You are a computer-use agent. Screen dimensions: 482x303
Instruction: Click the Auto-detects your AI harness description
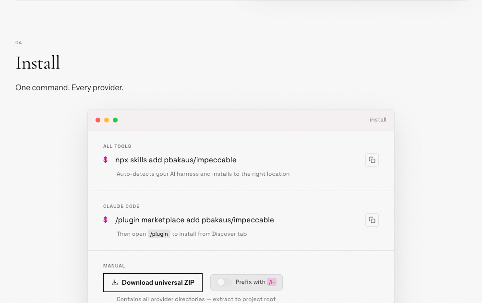203,174
